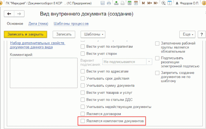Enable Вести учет по адресатам checkbox
This screenshot has width=206, height=129.
click(82, 71)
